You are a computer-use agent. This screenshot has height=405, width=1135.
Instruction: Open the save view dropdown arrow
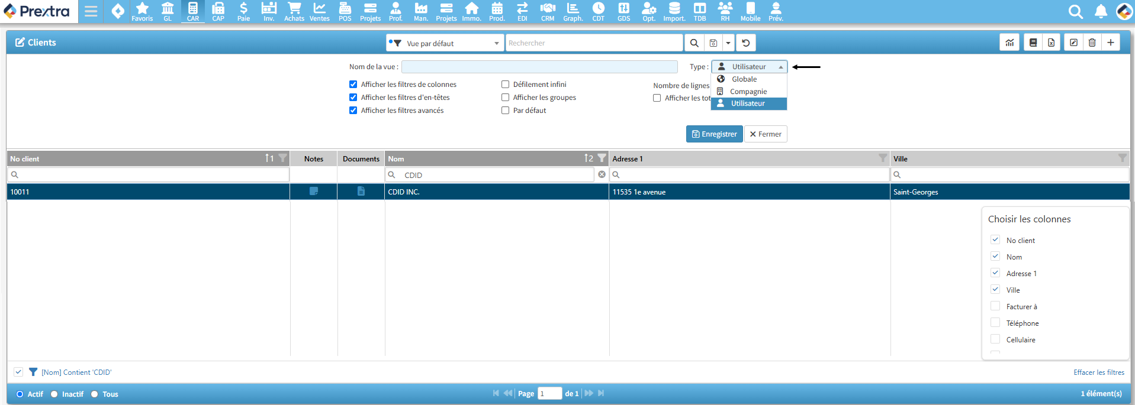pos(728,43)
